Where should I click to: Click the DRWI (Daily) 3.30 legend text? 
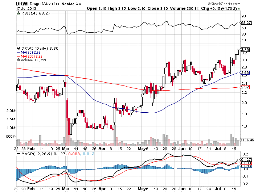point(40,48)
